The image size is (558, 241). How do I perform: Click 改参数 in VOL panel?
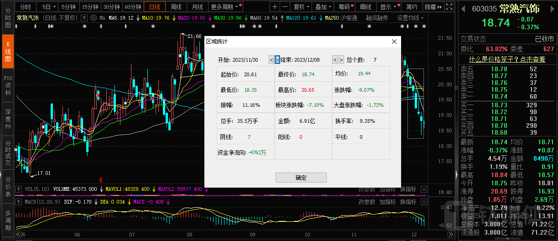[x=367, y=189]
